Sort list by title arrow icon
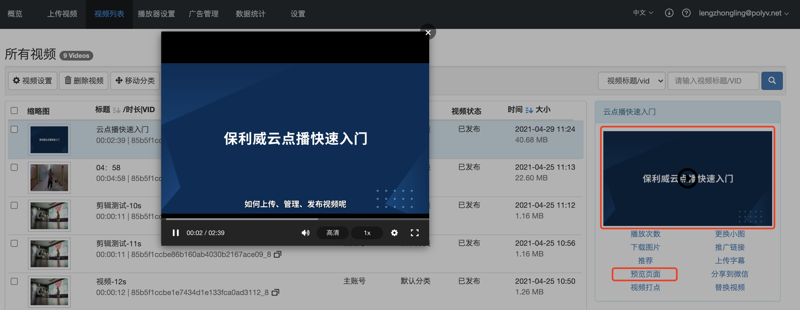The width and height of the screenshot is (800, 310). 117,110
